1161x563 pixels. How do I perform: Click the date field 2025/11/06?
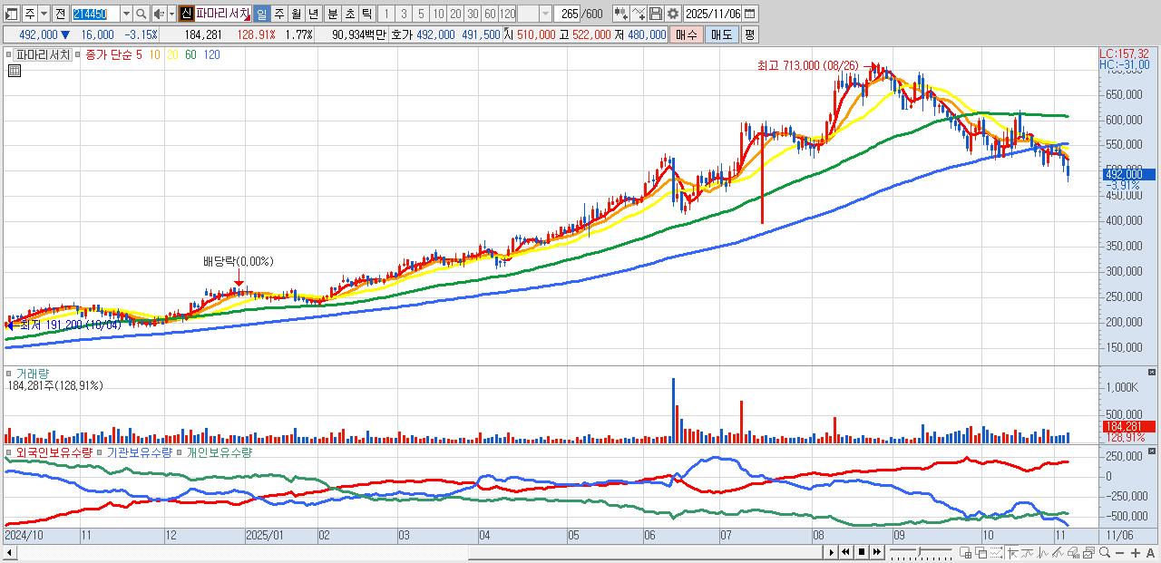click(713, 14)
